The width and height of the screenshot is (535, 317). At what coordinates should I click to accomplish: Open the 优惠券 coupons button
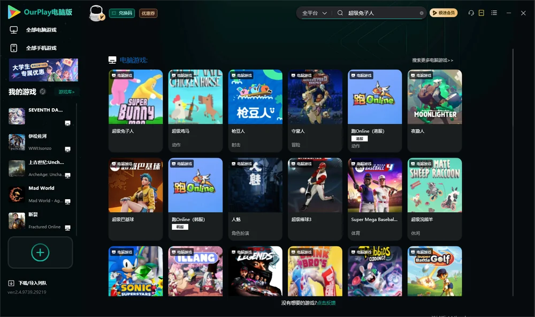pos(148,13)
